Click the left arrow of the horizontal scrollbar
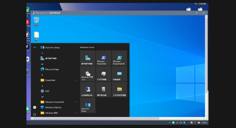 tap(32, 118)
